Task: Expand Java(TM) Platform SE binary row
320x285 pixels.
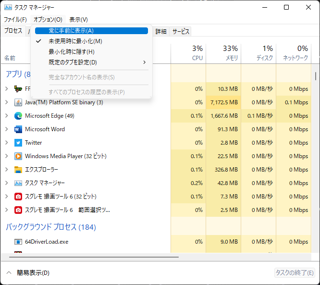Action: point(7,102)
